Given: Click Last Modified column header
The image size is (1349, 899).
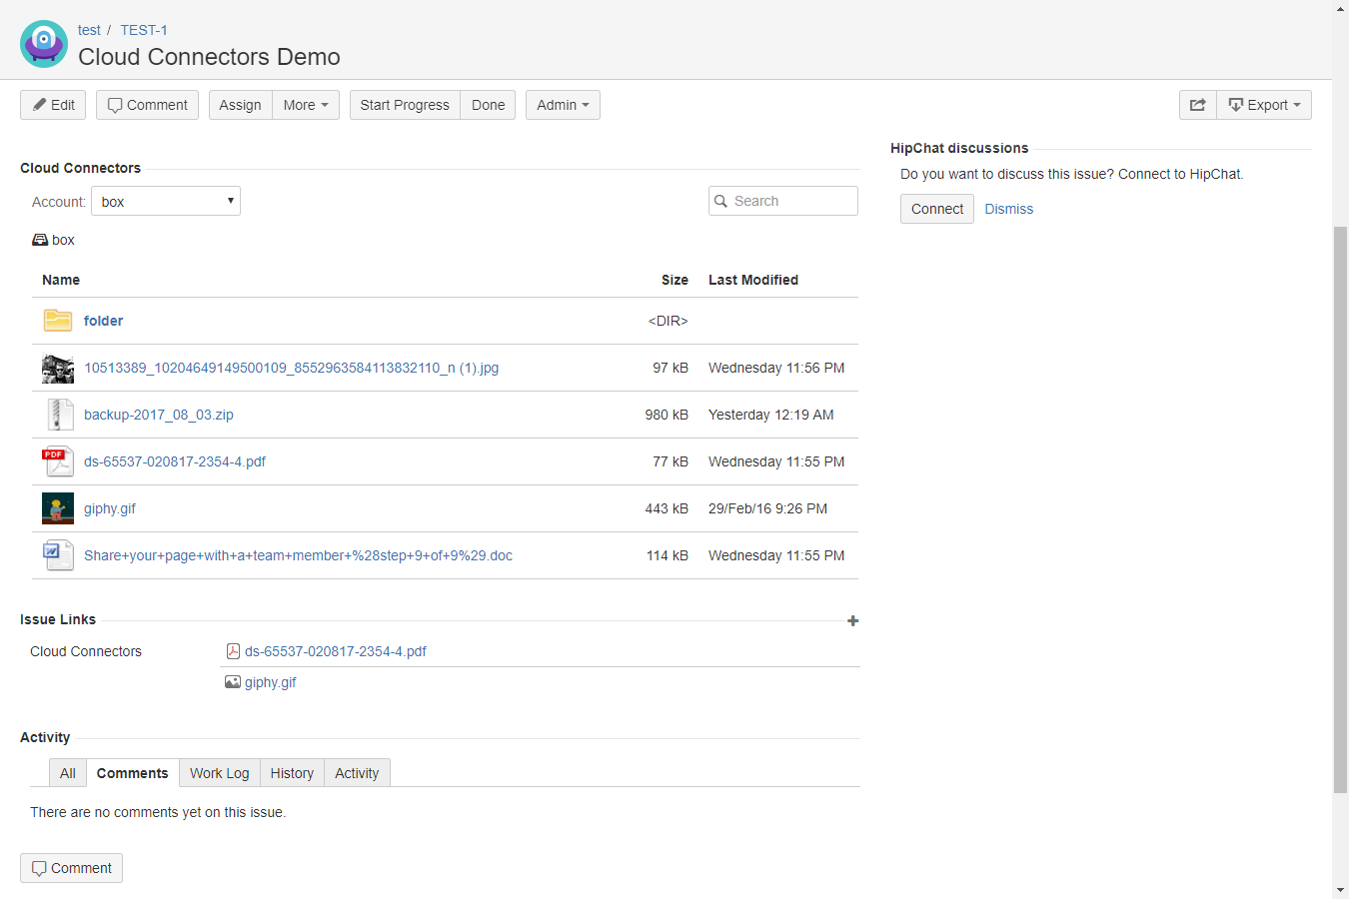Looking at the screenshot, I should coord(753,280).
